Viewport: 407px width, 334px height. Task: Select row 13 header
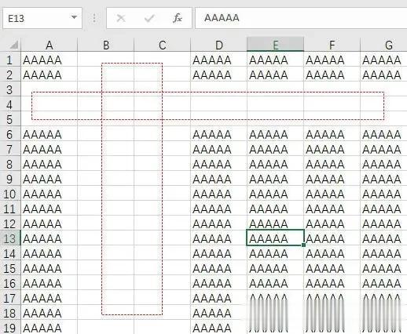click(10, 239)
